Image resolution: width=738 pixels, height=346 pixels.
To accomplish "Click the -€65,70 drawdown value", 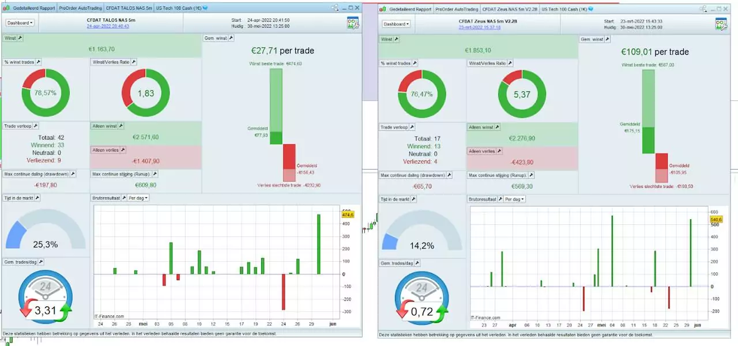I will point(422,186).
